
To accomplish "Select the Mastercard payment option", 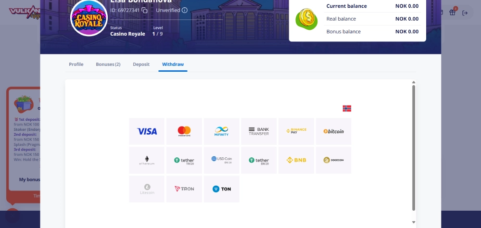I will pyautogui.click(x=184, y=131).
